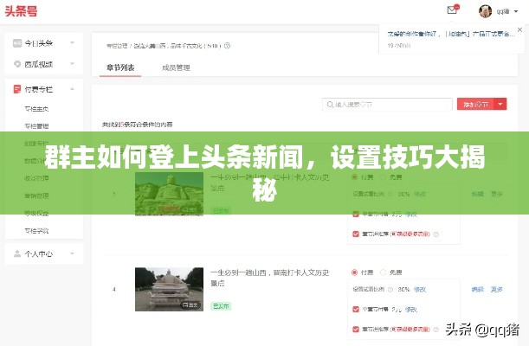Viewport: 529px width, 346px height.
Task: Click the red 添加章节 button
Action: tap(475, 104)
